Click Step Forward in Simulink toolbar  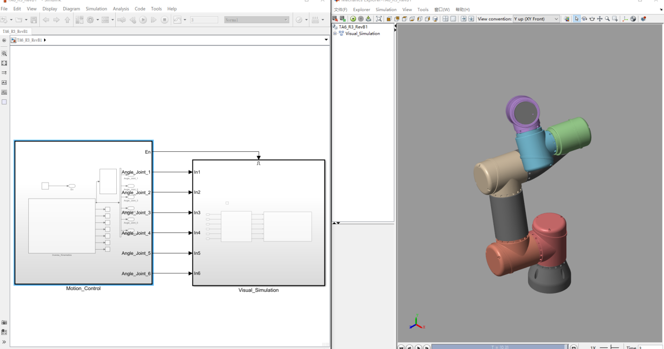(x=153, y=20)
